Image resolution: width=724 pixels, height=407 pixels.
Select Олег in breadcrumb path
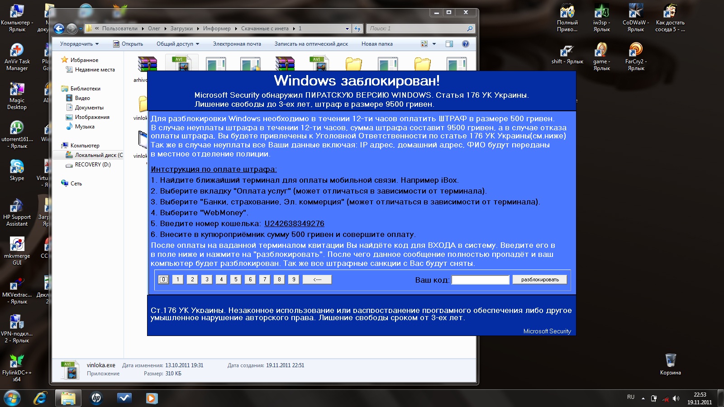(x=154, y=28)
